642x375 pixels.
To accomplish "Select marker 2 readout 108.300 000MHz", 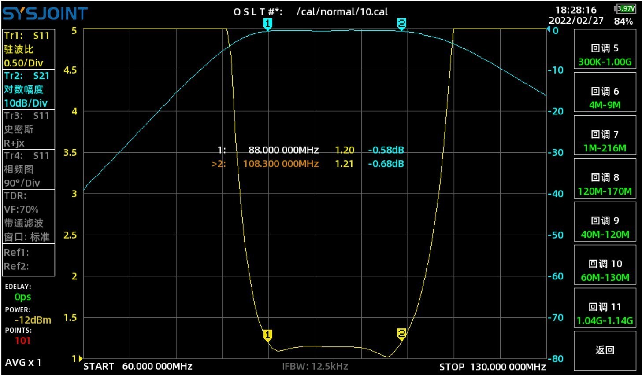I will point(281,164).
